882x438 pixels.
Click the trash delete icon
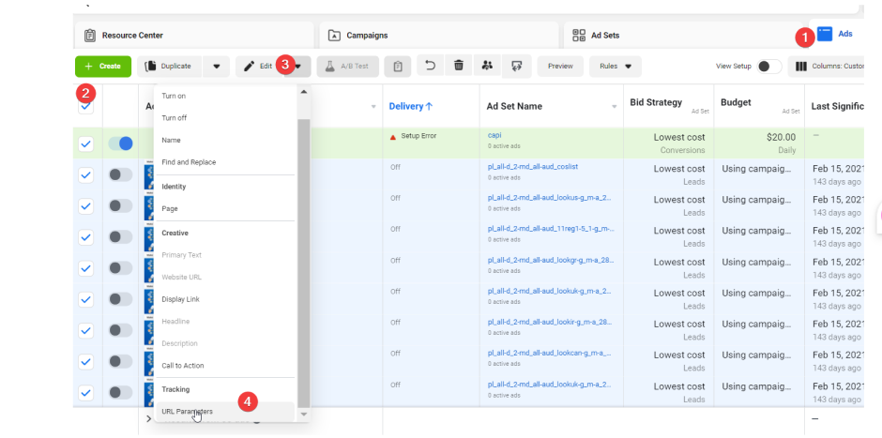(x=458, y=67)
